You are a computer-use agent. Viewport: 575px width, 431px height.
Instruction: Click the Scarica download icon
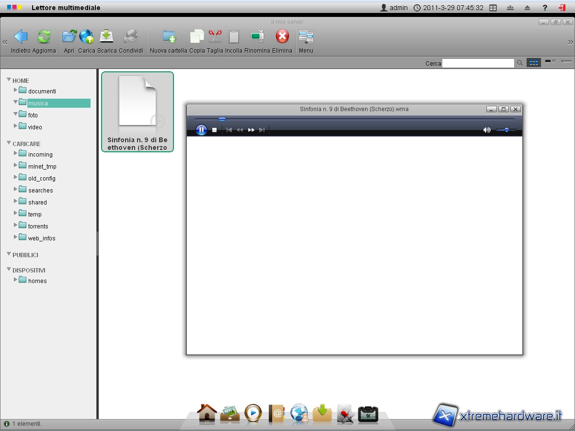pyautogui.click(x=106, y=37)
